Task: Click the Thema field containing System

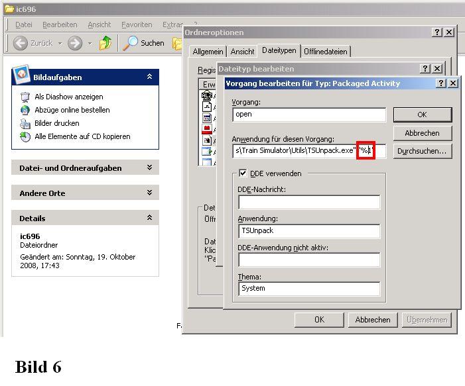Action: pyautogui.click(x=309, y=289)
